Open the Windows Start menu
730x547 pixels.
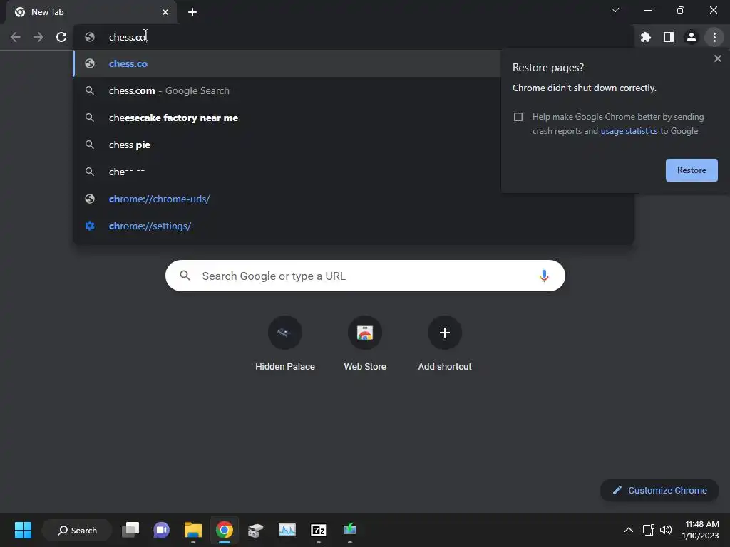click(23, 530)
